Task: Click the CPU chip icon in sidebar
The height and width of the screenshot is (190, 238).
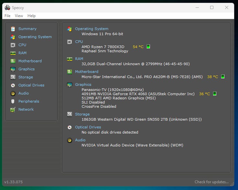Action: click(x=13, y=45)
